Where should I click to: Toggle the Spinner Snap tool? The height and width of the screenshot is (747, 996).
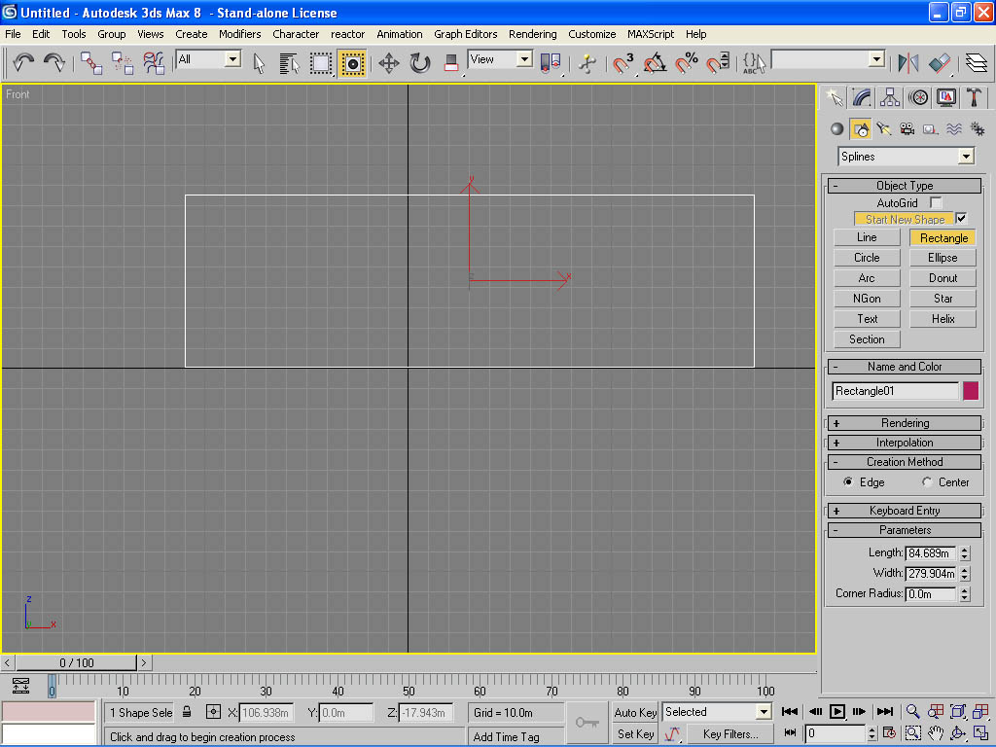(x=718, y=63)
